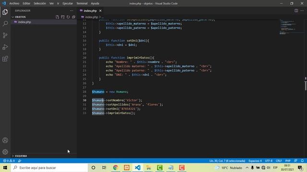Open the feedback icon in status bar
Image resolution: width=307 pixels, height=172 pixels.
295,161
